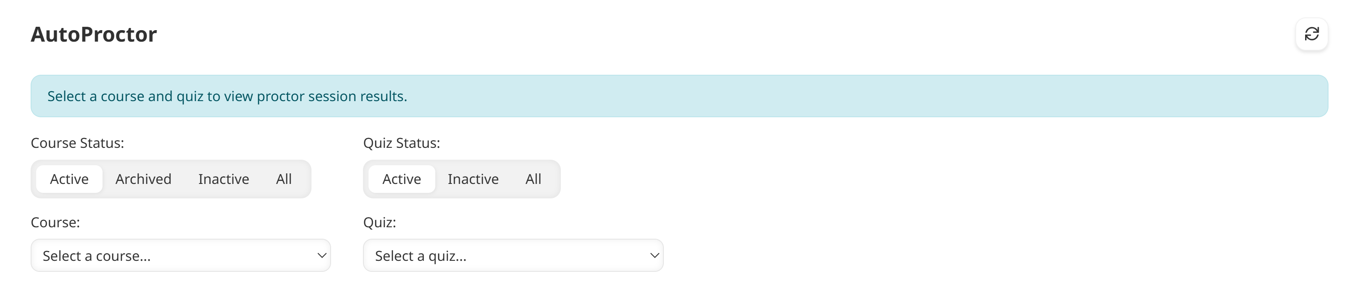This screenshot has height=288, width=1360.
Task: Click the 'Quiz:' field label
Action: pyautogui.click(x=379, y=222)
